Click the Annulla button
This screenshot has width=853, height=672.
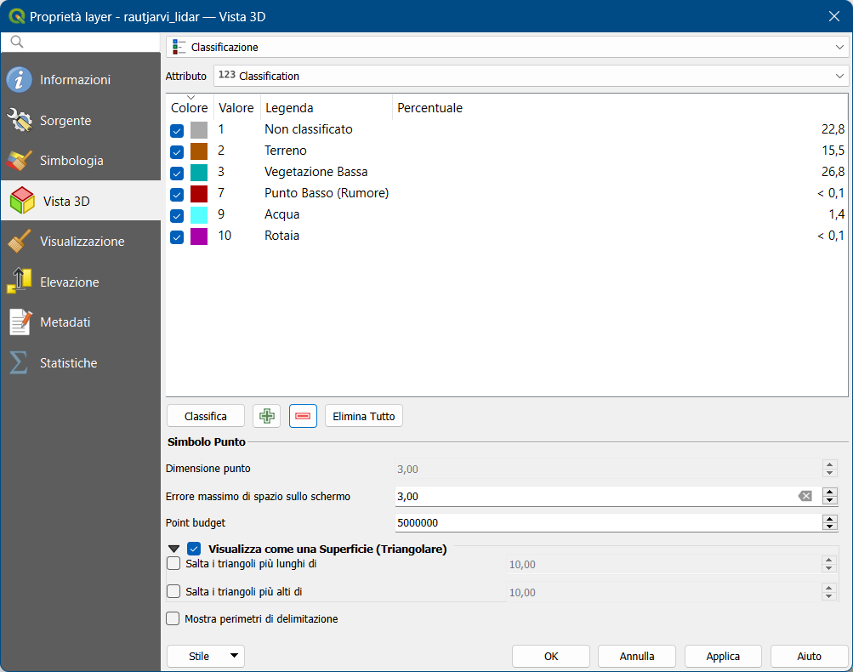pos(637,656)
